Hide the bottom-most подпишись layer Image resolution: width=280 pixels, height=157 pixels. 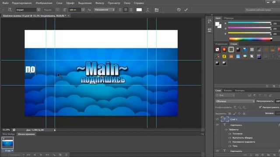[217, 151]
